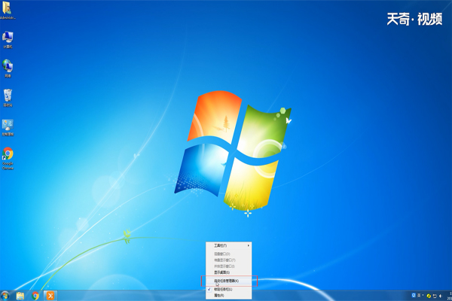Screen dimensions: 452x301
Task: Open the network status tray icon
Action: coord(435,296)
